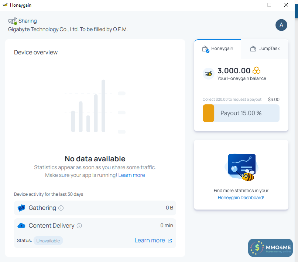Open the Honeygain Dashboard link
The width and height of the screenshot is (298, 262).
pos(241,198)
